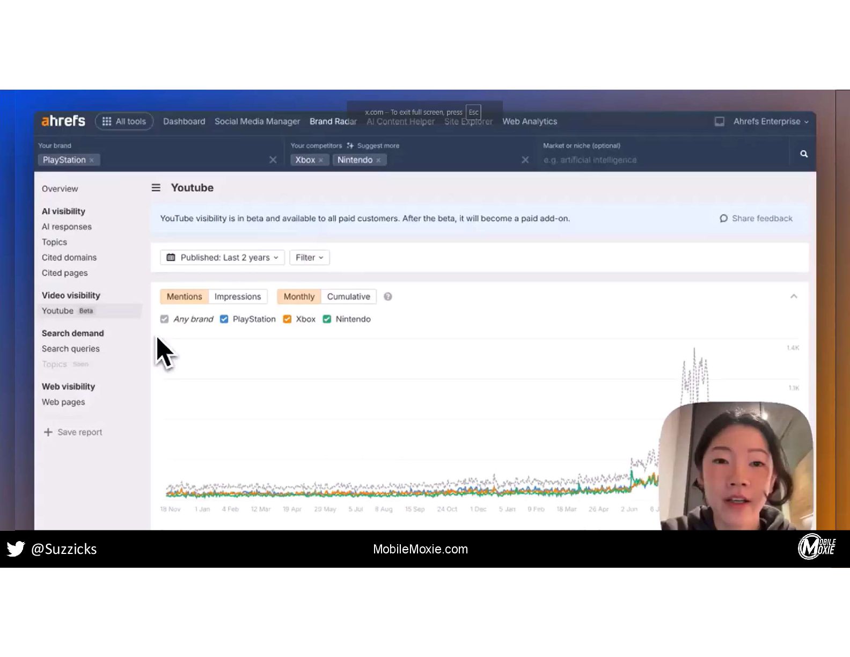Clear all competitors with the X icon

coord(525,160)
